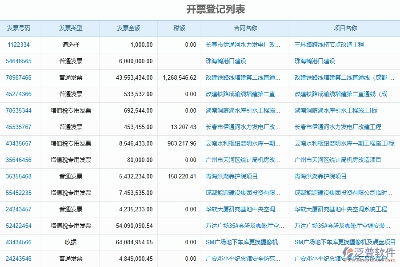Select contract 成都能源建设集团投资有限 link
This screenshot has width=400, height=267.
point(240,193)
